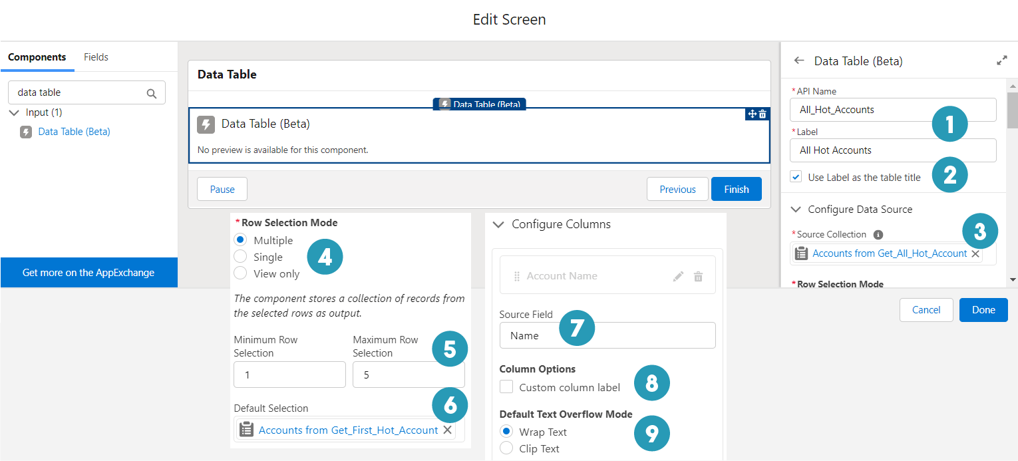Click the trash icon beside Account Name column
The width and height of the screenshot is (1018, 461).
click(698, 275)
